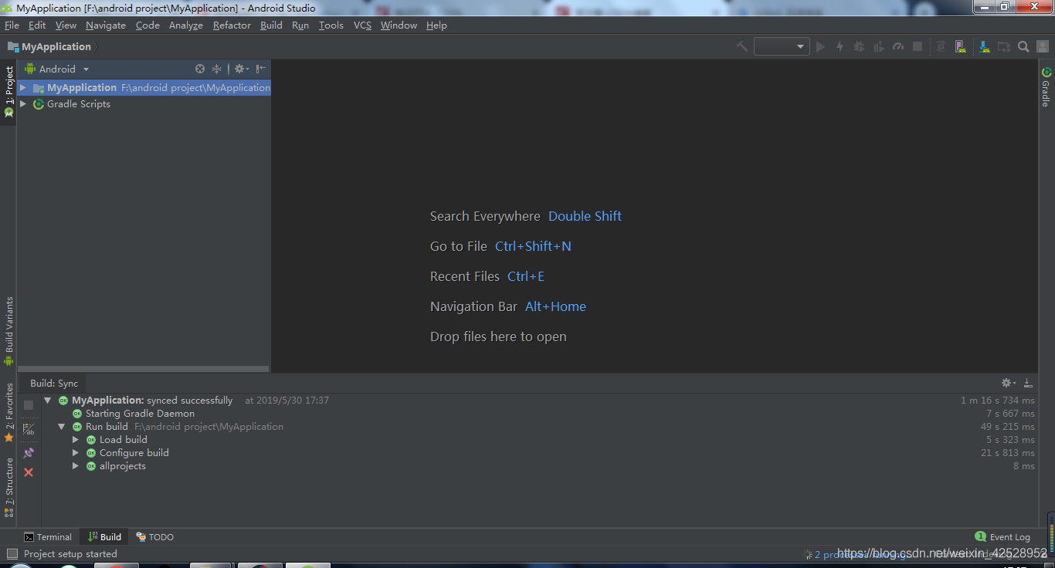Click the MyApplication navigation bar breadcrumb
The height and width of the screenshot is (568, 1055).
click(50, 47)
